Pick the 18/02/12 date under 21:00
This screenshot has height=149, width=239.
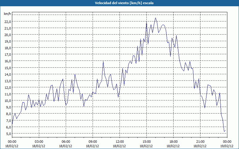point(200,146)
